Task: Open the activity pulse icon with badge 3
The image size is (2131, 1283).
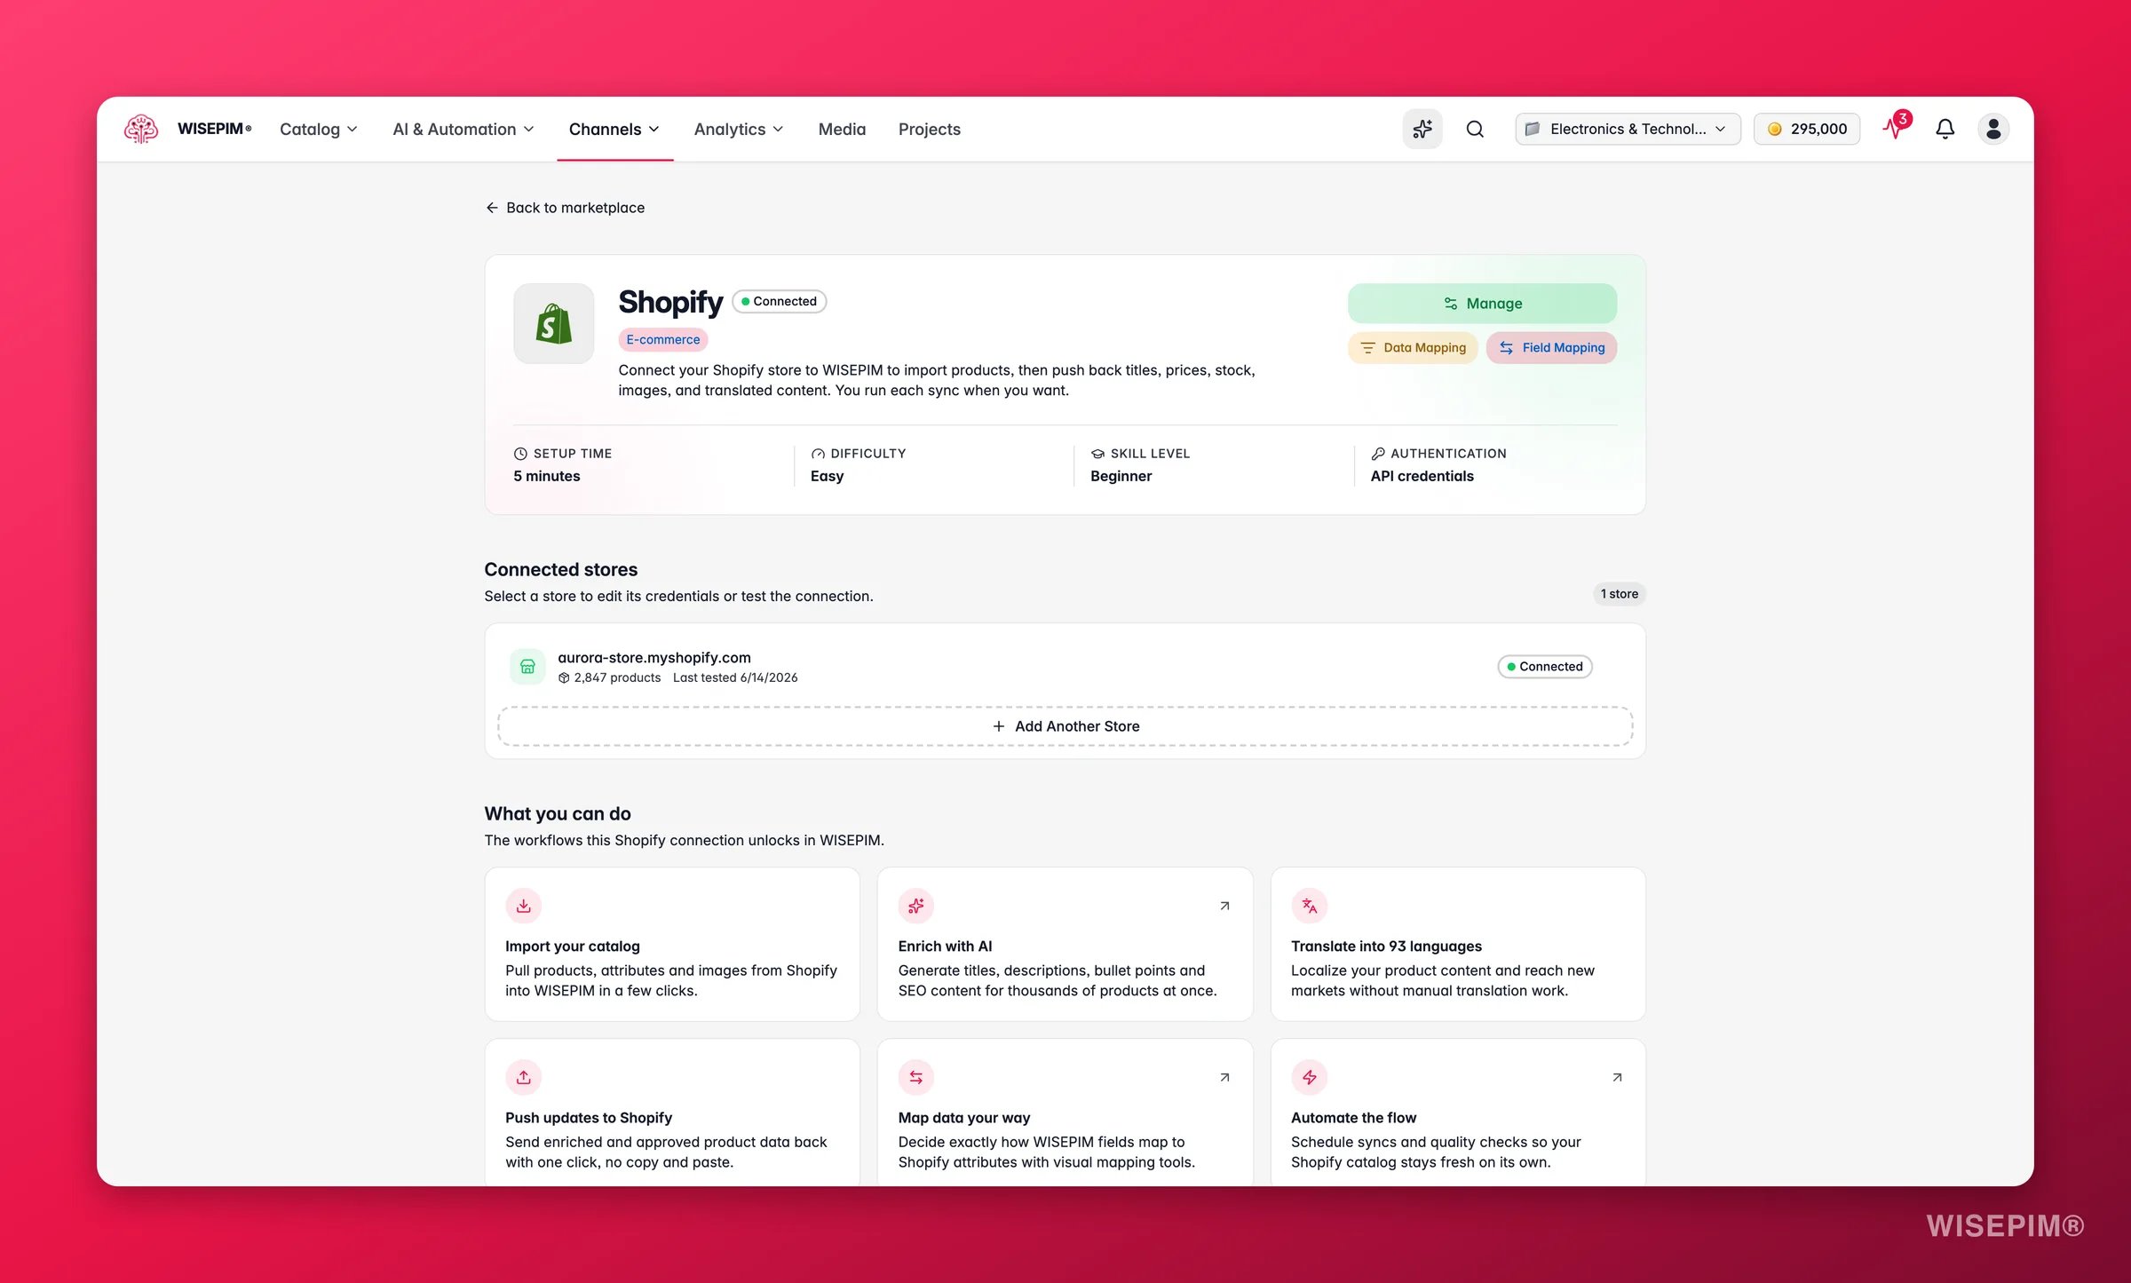Action: tap(1895, 127)
